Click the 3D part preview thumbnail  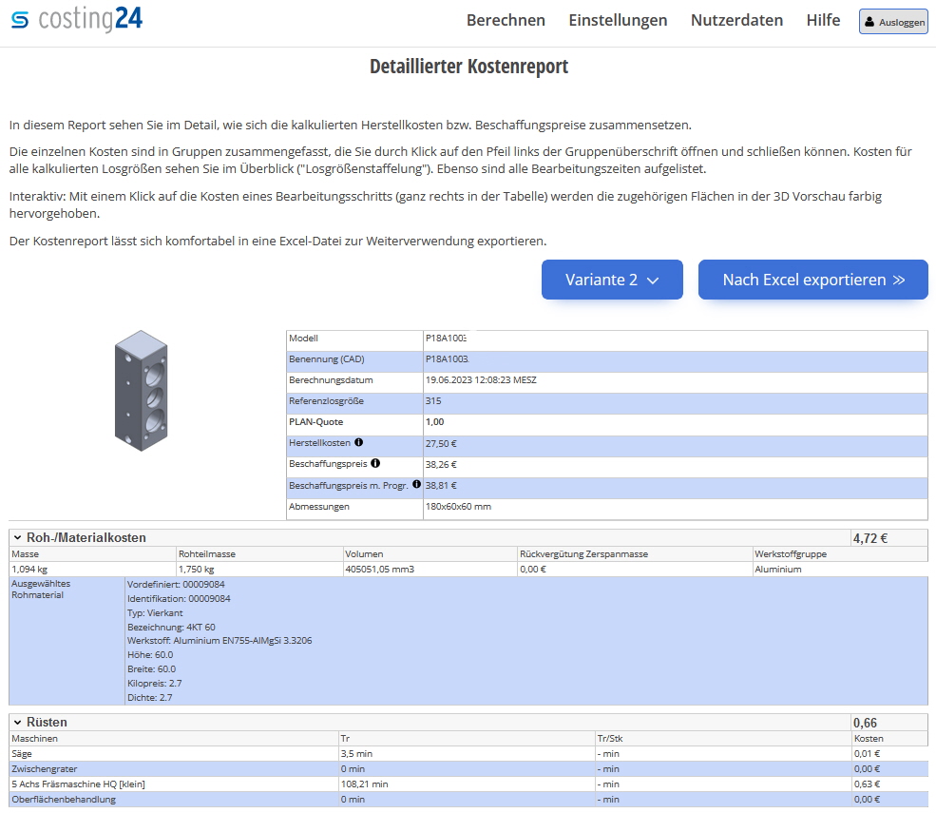(141, 390)
